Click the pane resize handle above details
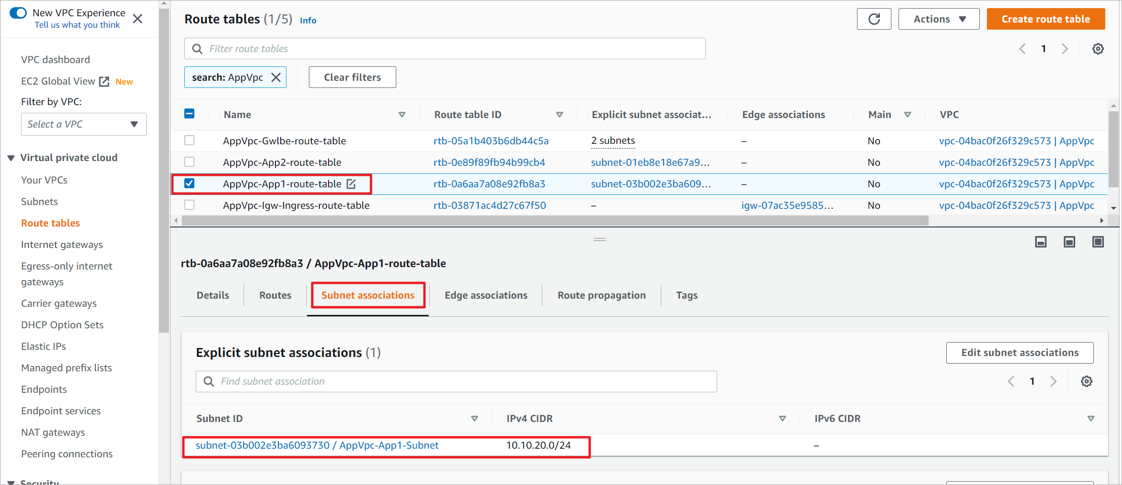 pyautogui.click(x=600, y=239)
